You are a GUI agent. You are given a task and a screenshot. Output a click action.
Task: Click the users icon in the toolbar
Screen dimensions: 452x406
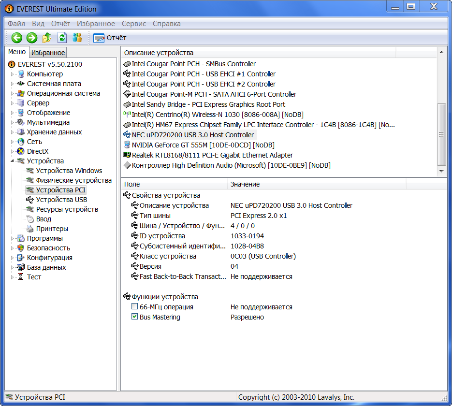click(x=77, y=38)
